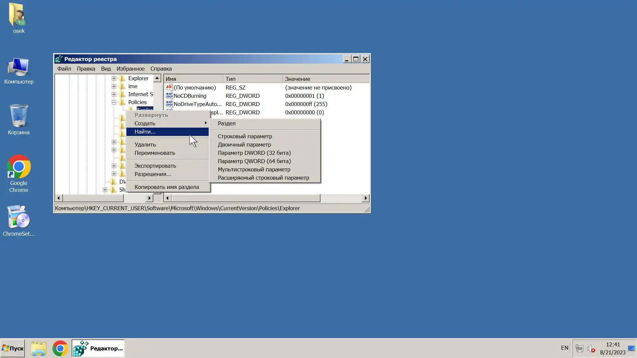
Task: Click the default string value icon
Action: [x=169, y=88]
